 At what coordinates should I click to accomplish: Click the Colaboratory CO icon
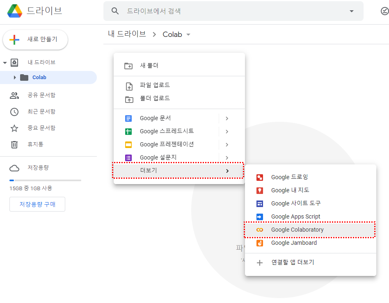(x=259, y=230)
